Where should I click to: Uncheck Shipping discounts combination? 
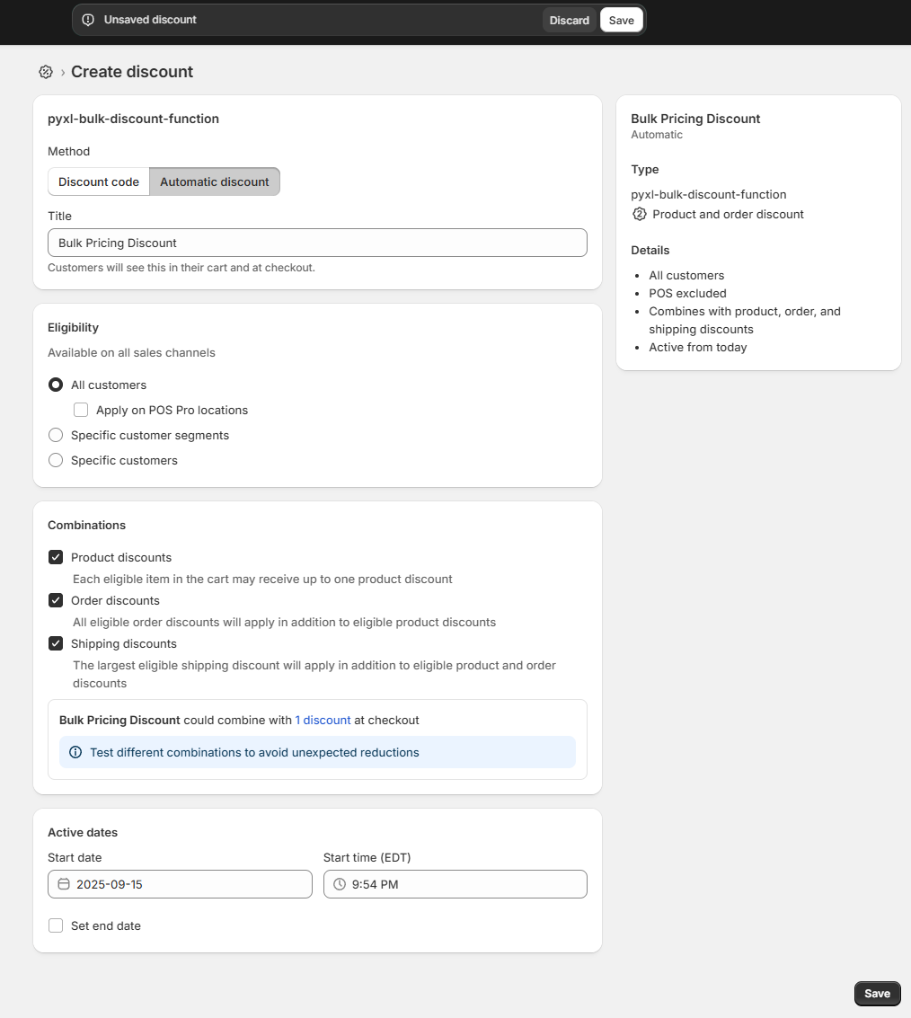[56, 643]
